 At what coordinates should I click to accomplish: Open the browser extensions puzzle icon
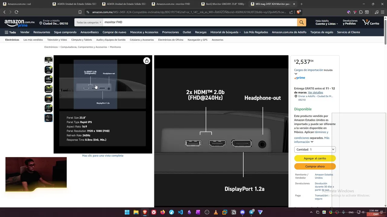pos(361,12)
